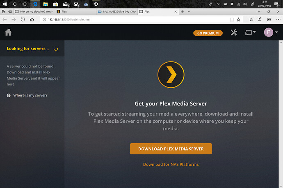The height and width of the screenshot is (188, 283).
Task: Click the GO PREMIUM button
Action: tap(208, 33)
